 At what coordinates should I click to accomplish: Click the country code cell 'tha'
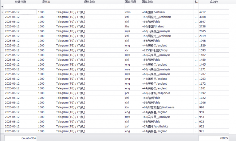pyautogui.click(x=133, y=26)
